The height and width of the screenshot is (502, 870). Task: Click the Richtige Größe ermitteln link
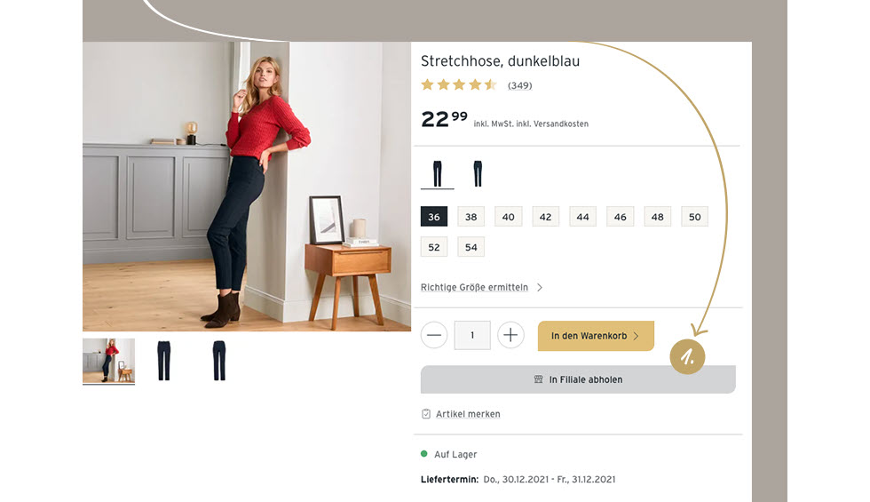coord(474,287)
